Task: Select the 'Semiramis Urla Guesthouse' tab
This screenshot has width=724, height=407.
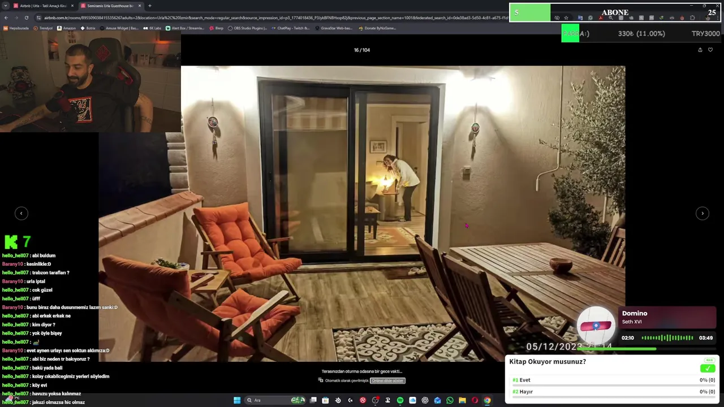Action: (110, 6)
